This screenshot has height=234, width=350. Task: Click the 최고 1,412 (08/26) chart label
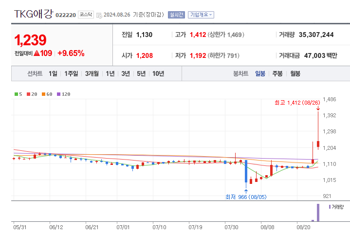297,103
